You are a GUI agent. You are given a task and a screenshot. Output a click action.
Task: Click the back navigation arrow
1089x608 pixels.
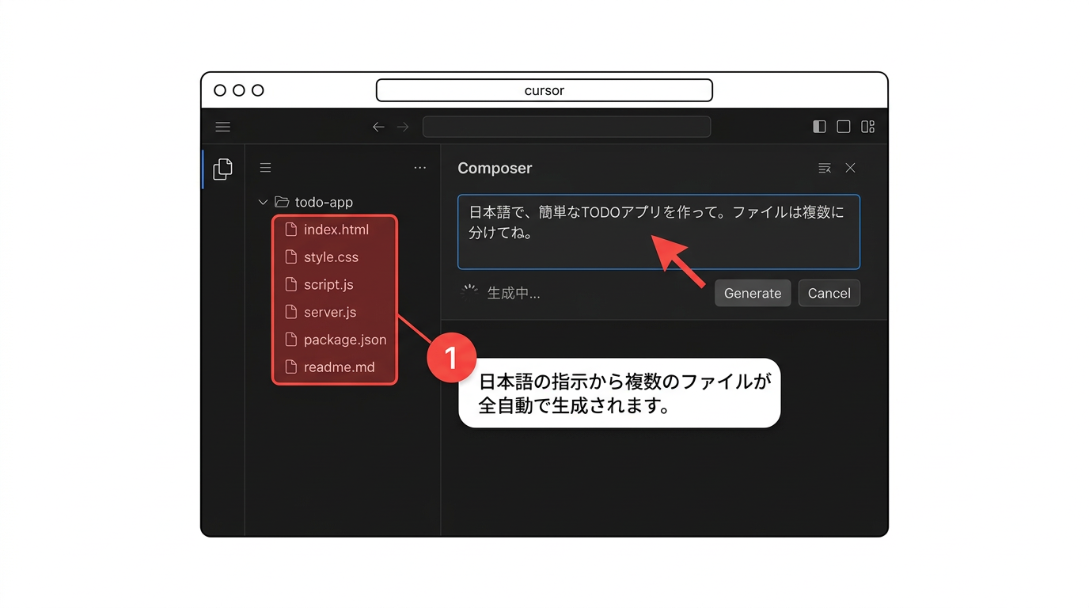[x=378, y=127]
